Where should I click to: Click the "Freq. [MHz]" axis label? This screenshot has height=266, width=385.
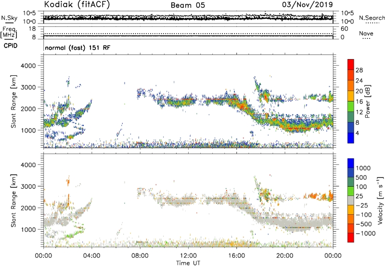coord(9,32)
